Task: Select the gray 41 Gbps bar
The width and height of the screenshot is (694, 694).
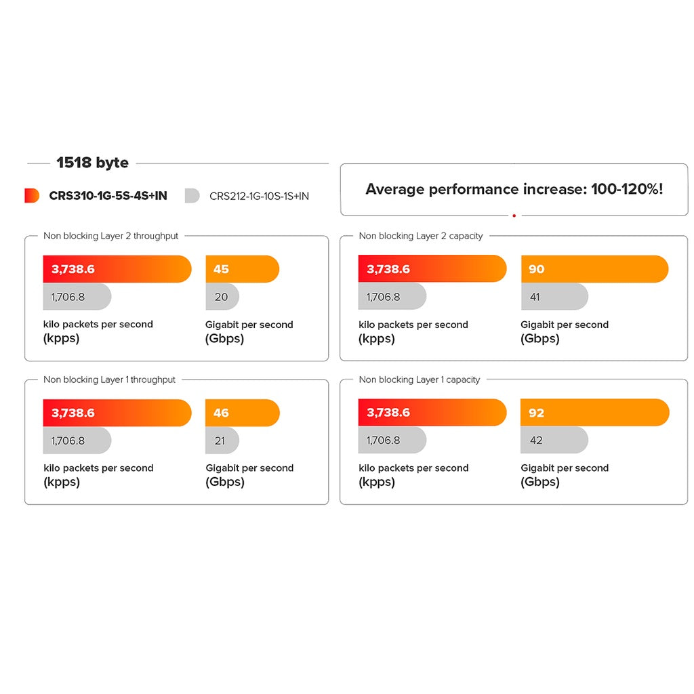Action: (554, 297)
